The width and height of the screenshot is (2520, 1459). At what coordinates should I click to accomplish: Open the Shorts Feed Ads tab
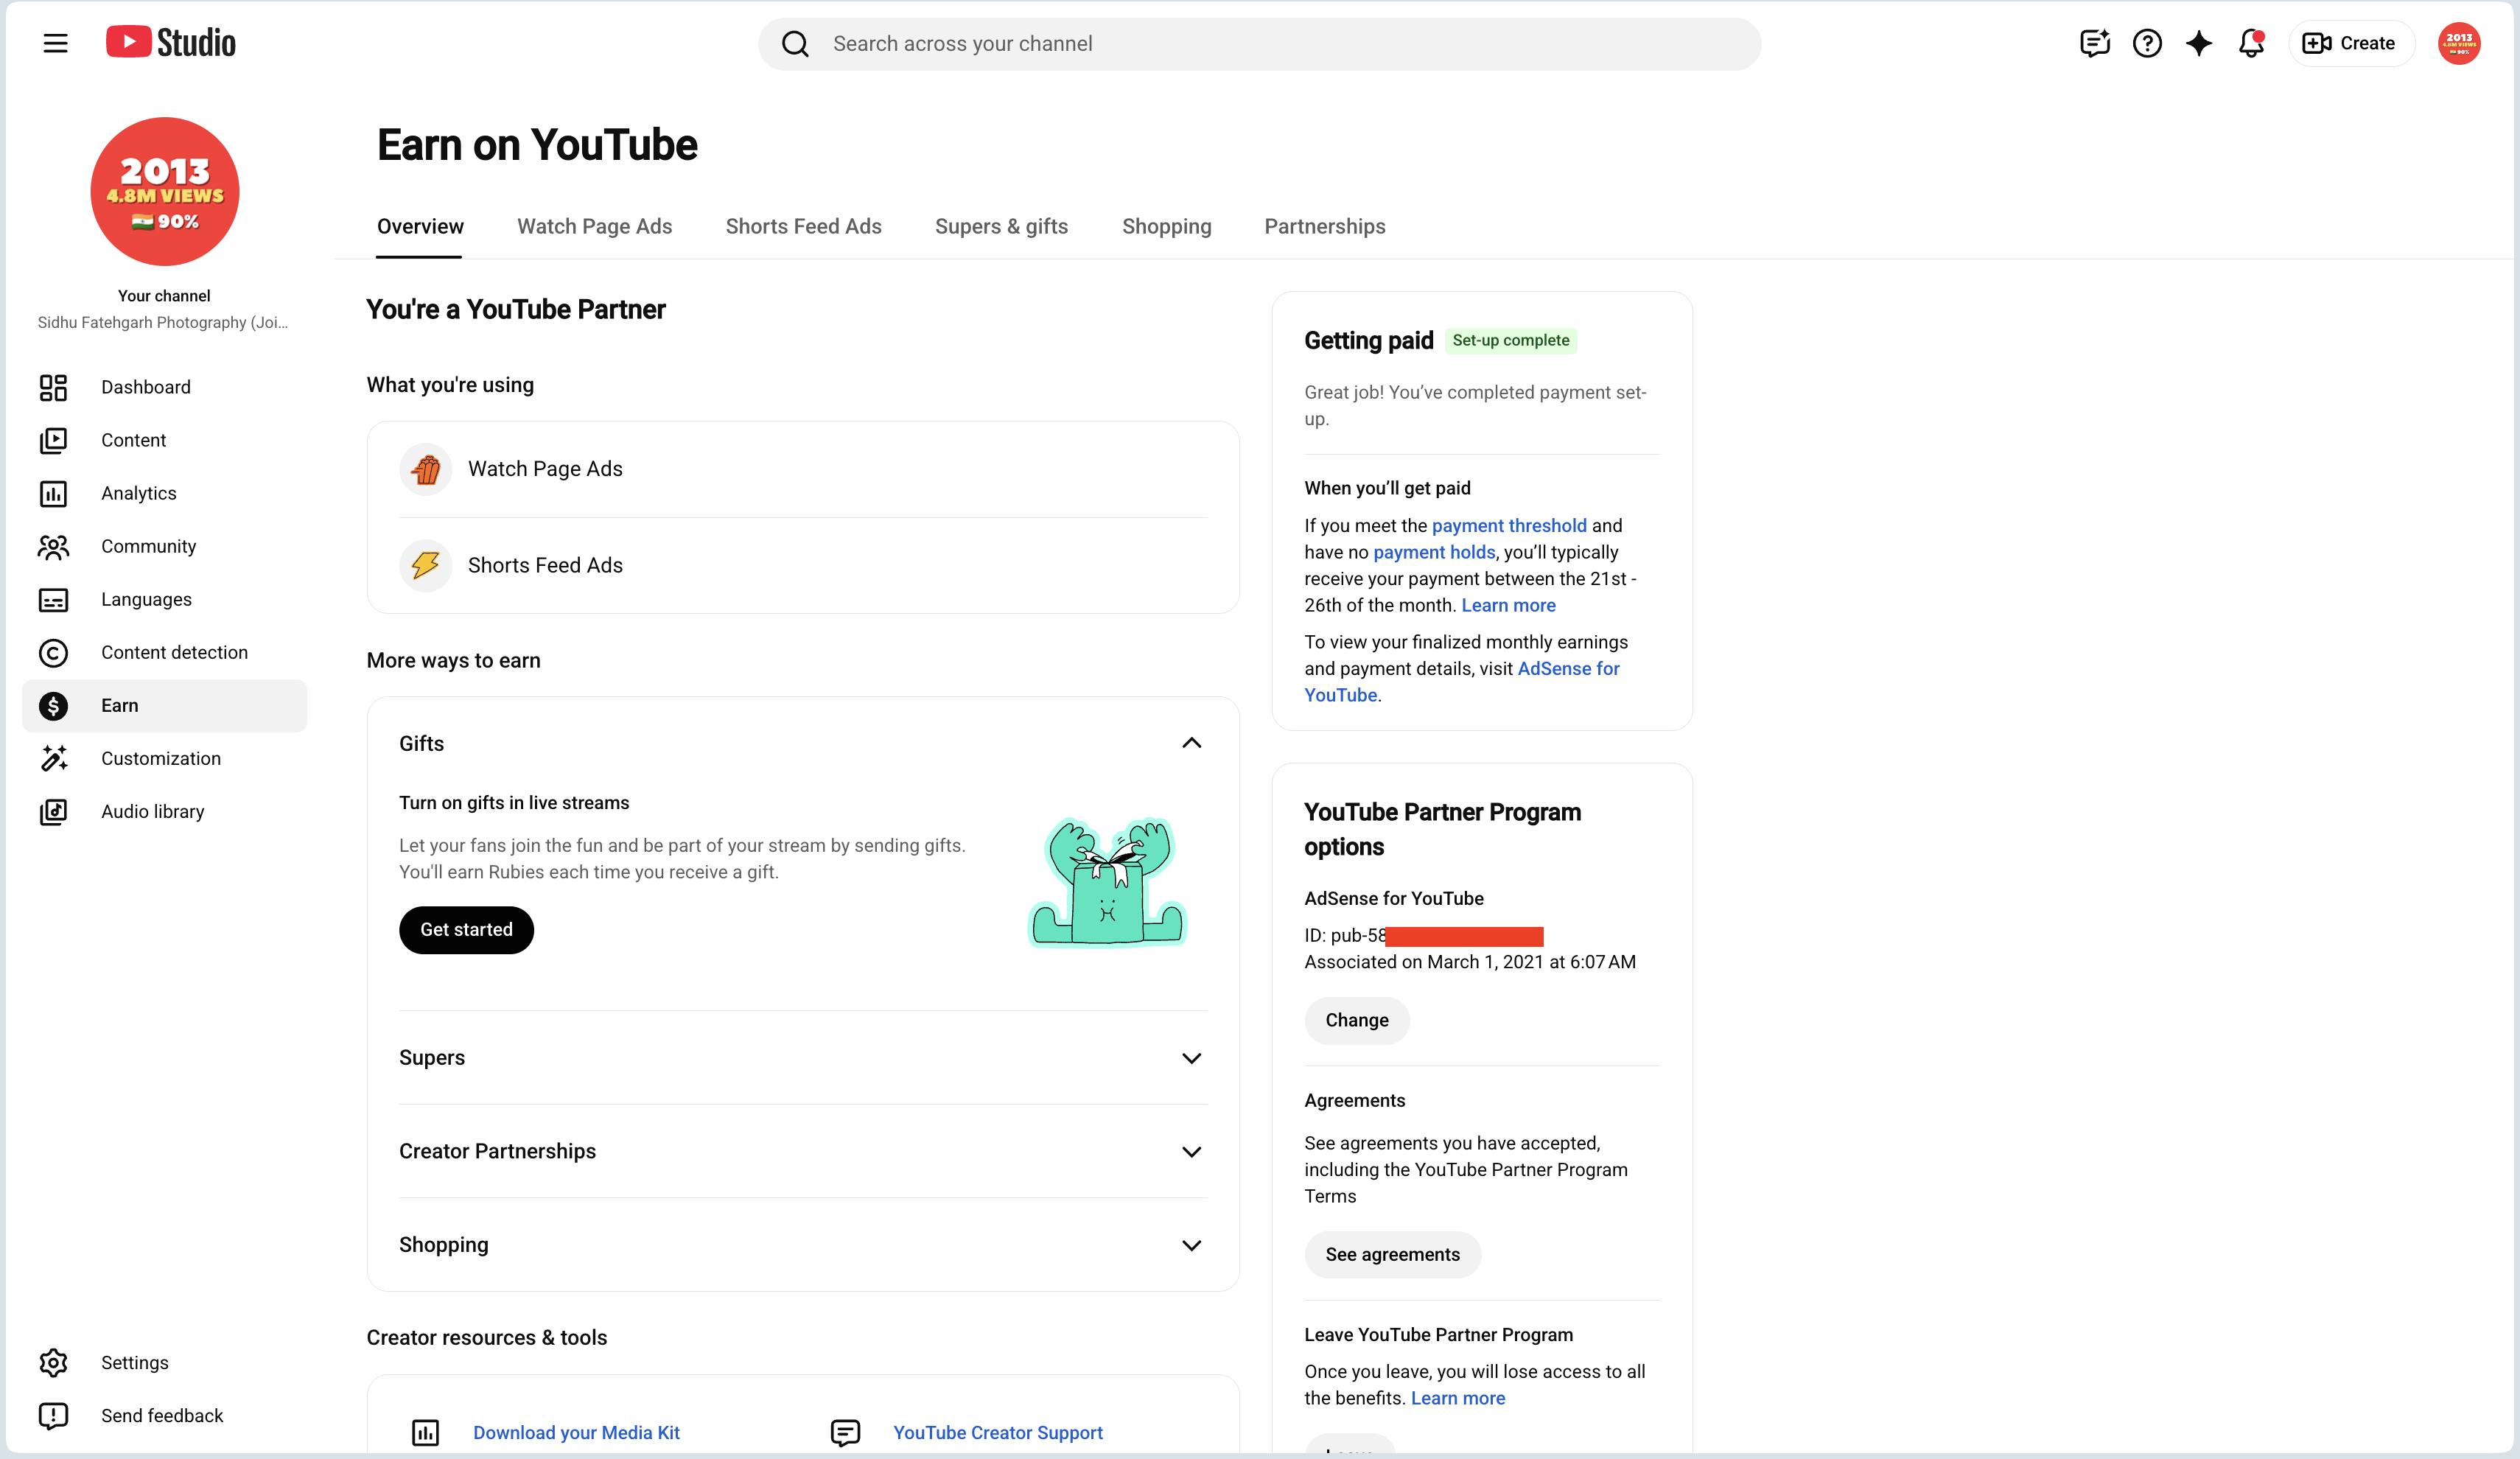point(803,226)
